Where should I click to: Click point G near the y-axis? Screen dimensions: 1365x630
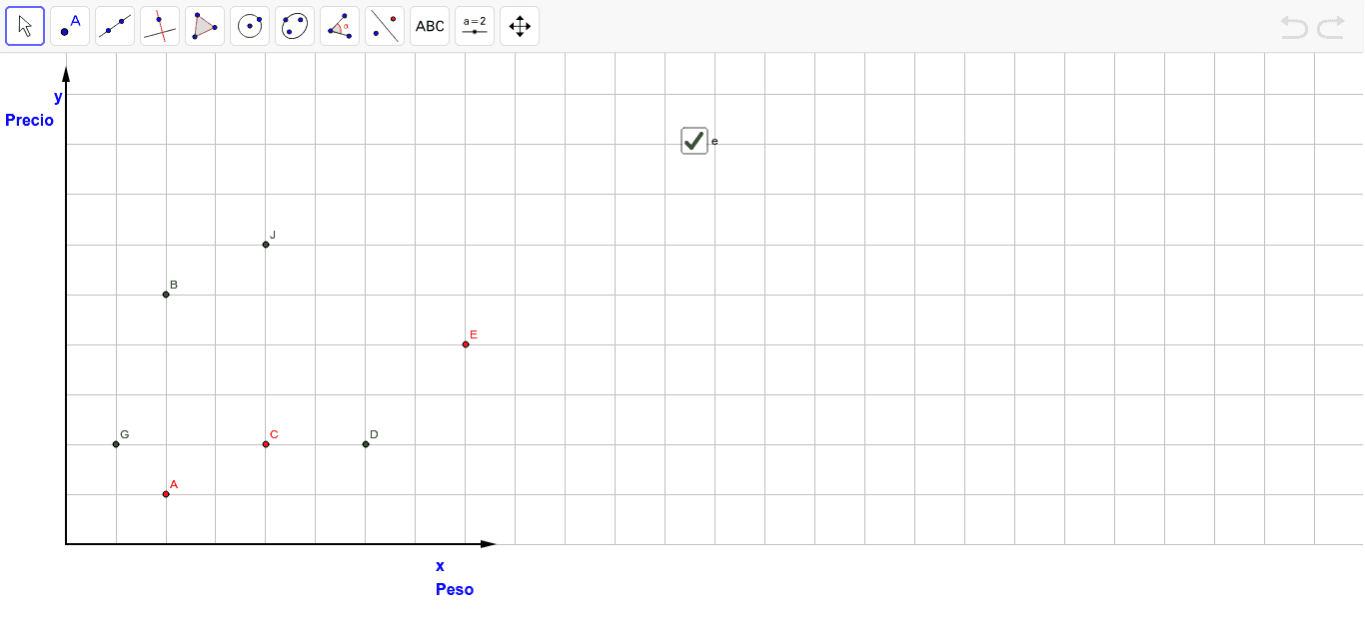(x=116, y=444)
